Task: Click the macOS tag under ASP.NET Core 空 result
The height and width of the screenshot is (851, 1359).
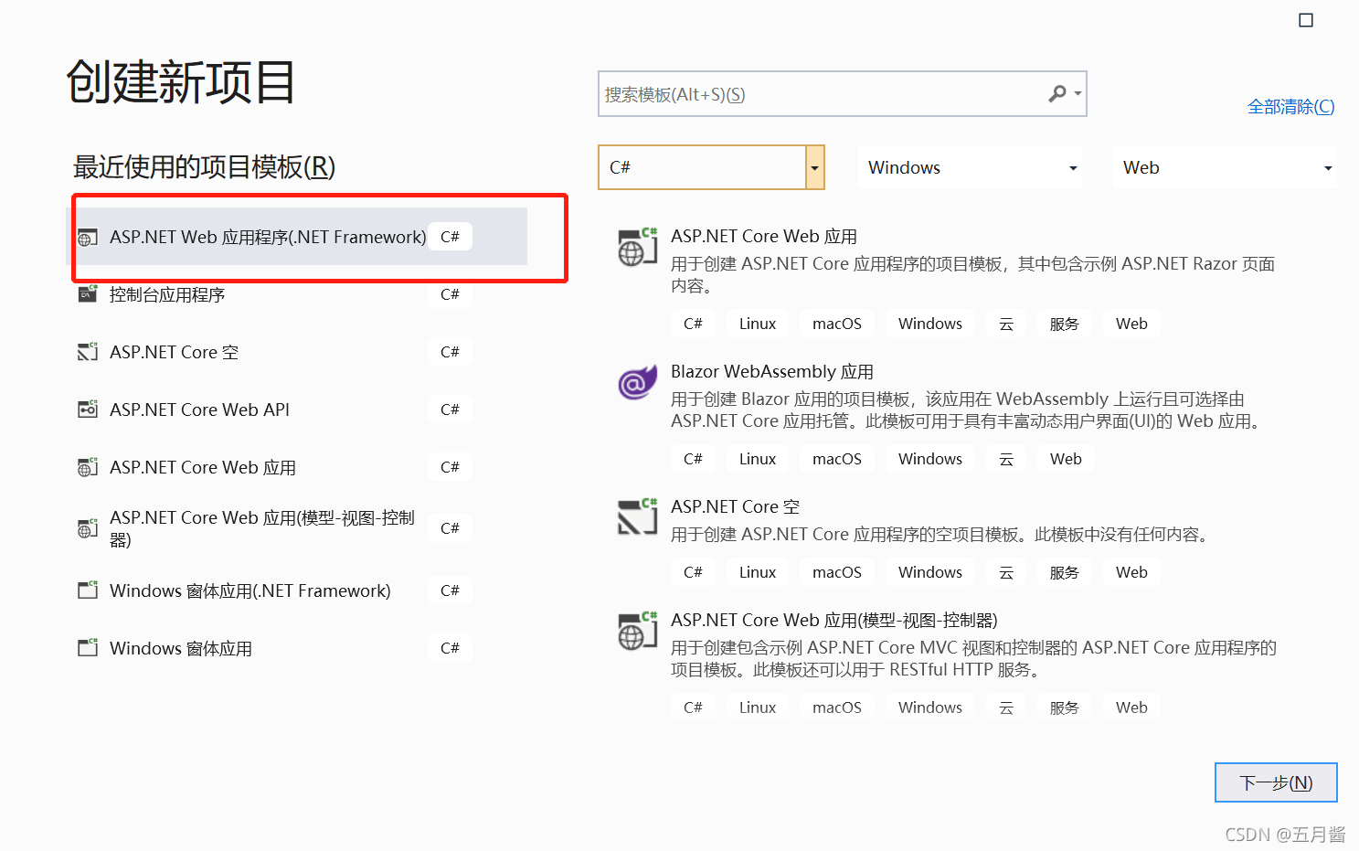Action: [837, 572]
